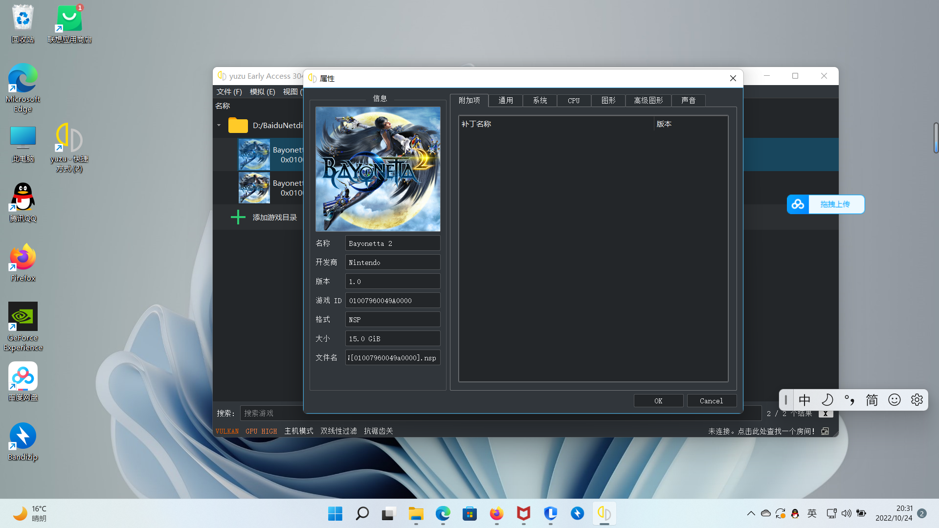Click the 版本 field showing 1.0

point(393,282)
